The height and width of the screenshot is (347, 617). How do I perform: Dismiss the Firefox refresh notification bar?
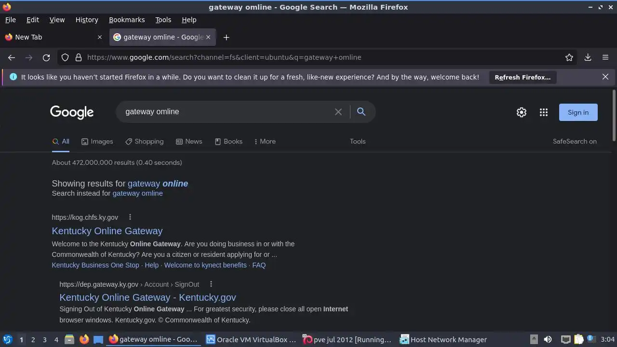[x=605, y=77]
